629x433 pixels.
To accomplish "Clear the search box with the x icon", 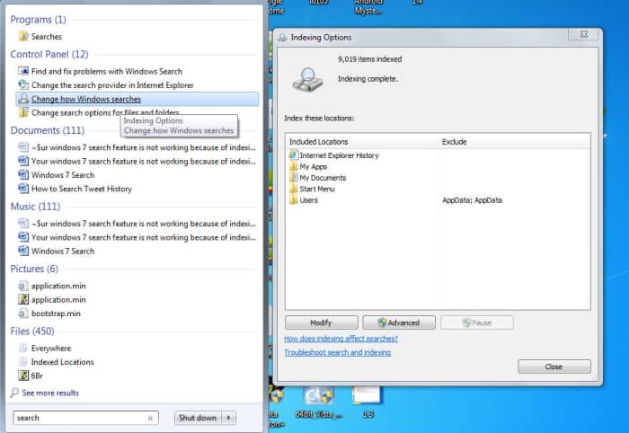I will [150, 418].
